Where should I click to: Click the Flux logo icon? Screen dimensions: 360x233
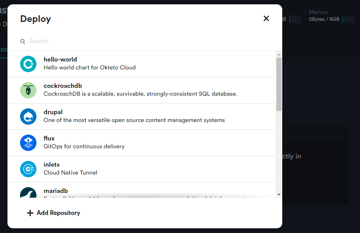28,143
